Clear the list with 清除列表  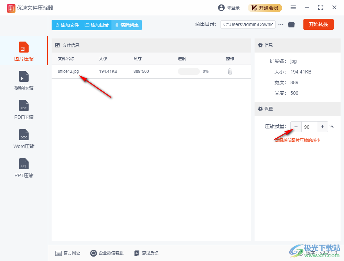(x=127, y=25)
